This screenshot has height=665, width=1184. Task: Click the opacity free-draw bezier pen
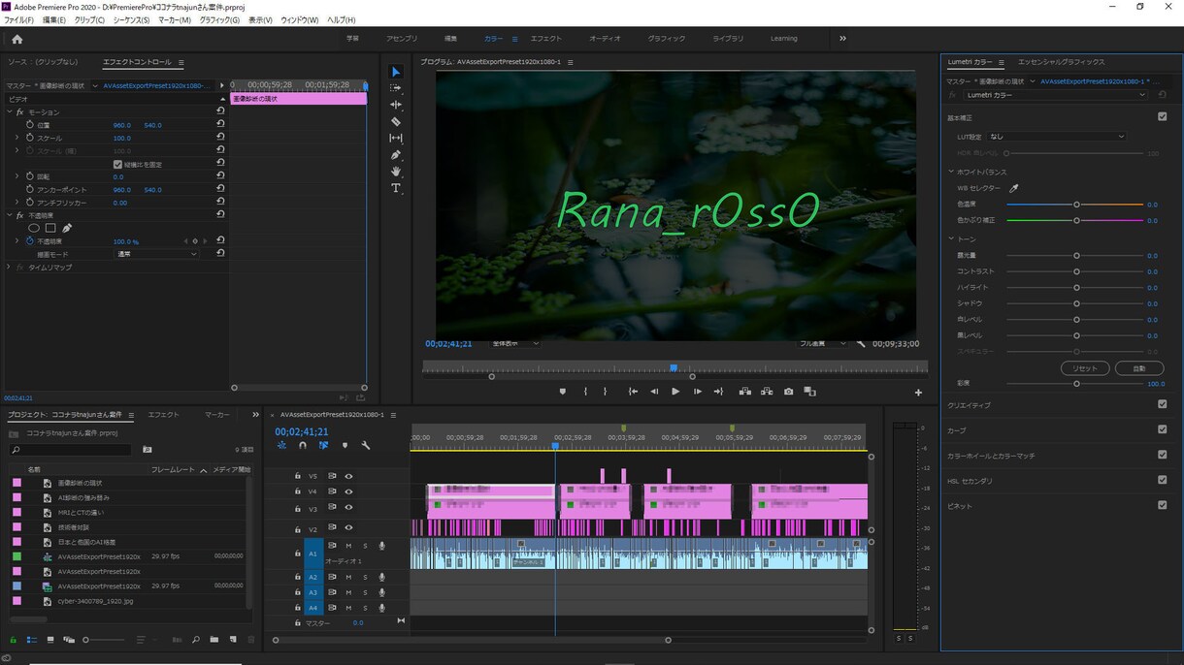(x=67, y=229)
